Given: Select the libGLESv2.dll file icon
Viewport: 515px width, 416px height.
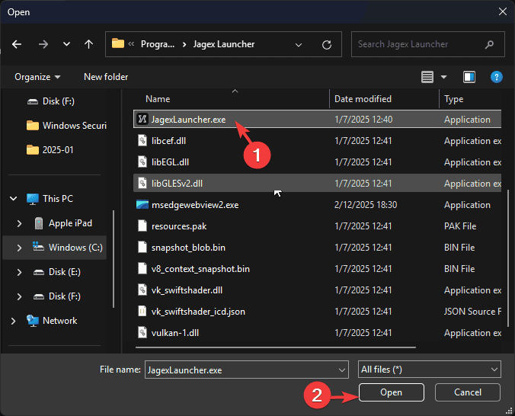Looking at the screenshot, I should coord(142,183).
